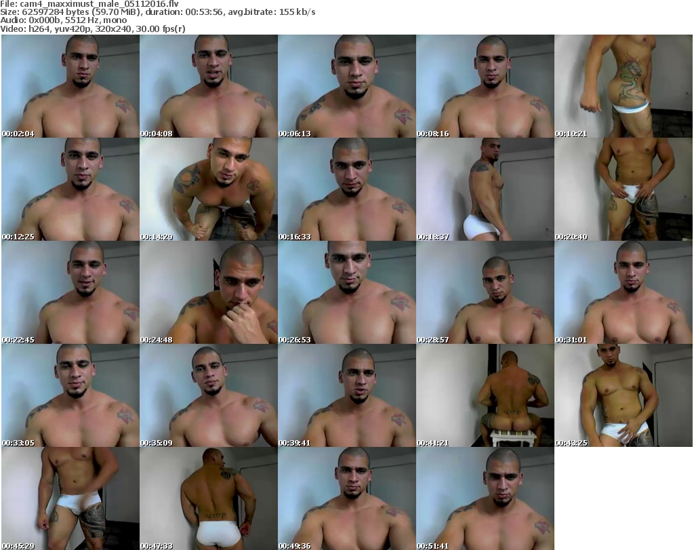The height and width of the screenshot is (550, 694).
Task: Click the frame labeled 00:20:40
Action: [x=624, y=189]
